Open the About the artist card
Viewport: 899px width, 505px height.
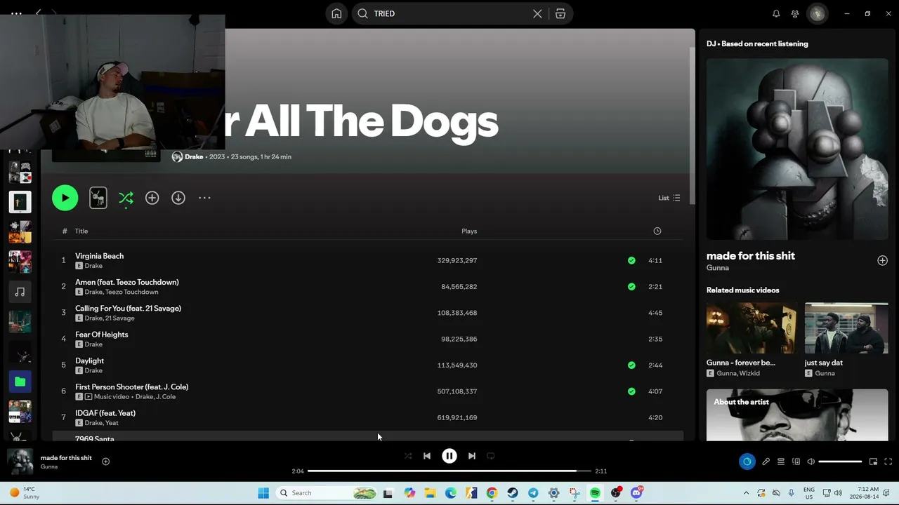[797, 415]
